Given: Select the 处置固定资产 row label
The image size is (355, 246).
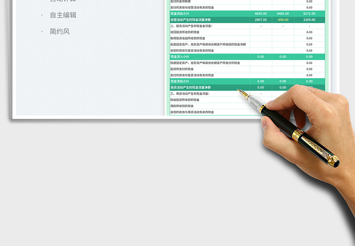Looking at the screenshot, I should click(x=208, y=44).
